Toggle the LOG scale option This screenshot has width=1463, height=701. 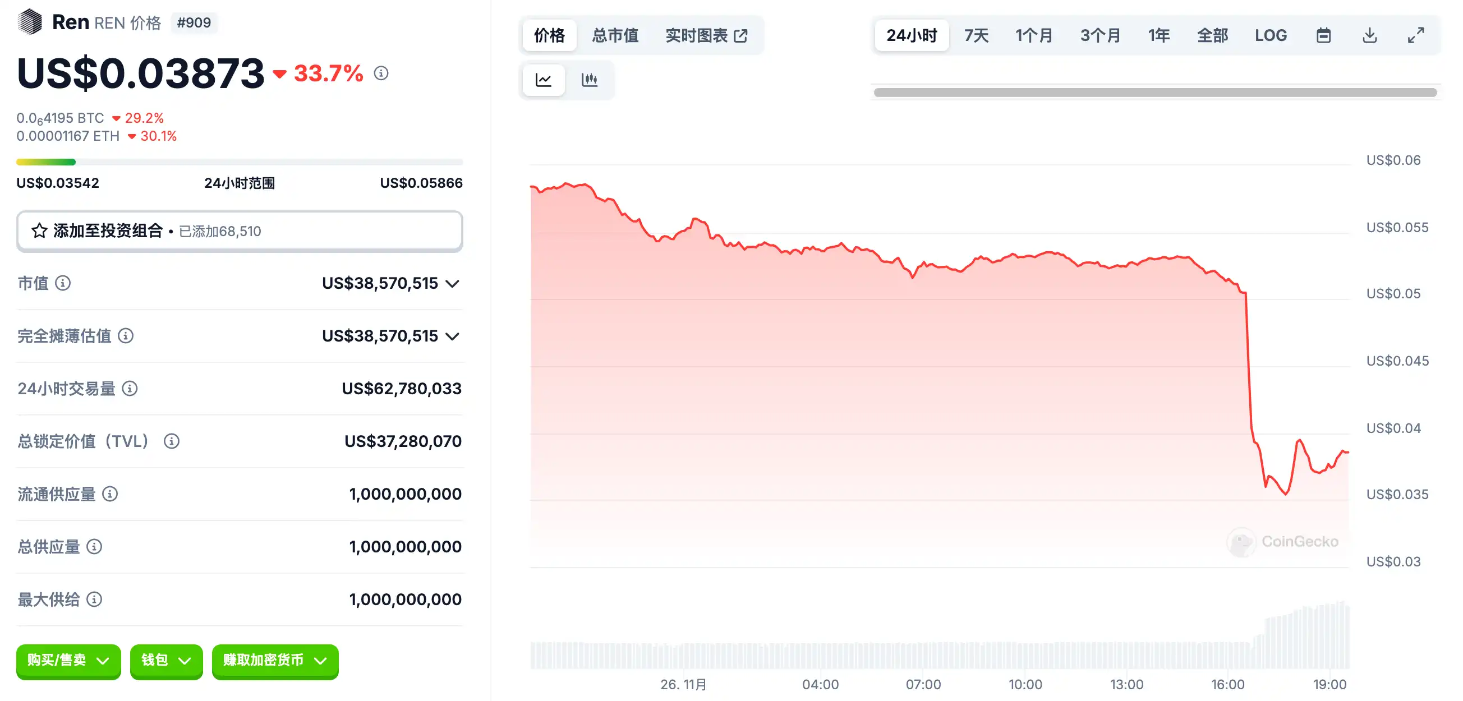point(1271,35)
